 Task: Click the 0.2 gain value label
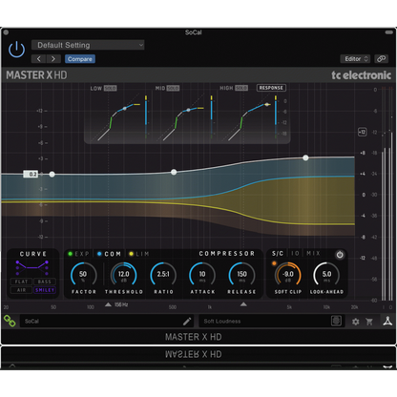(31, 174)
